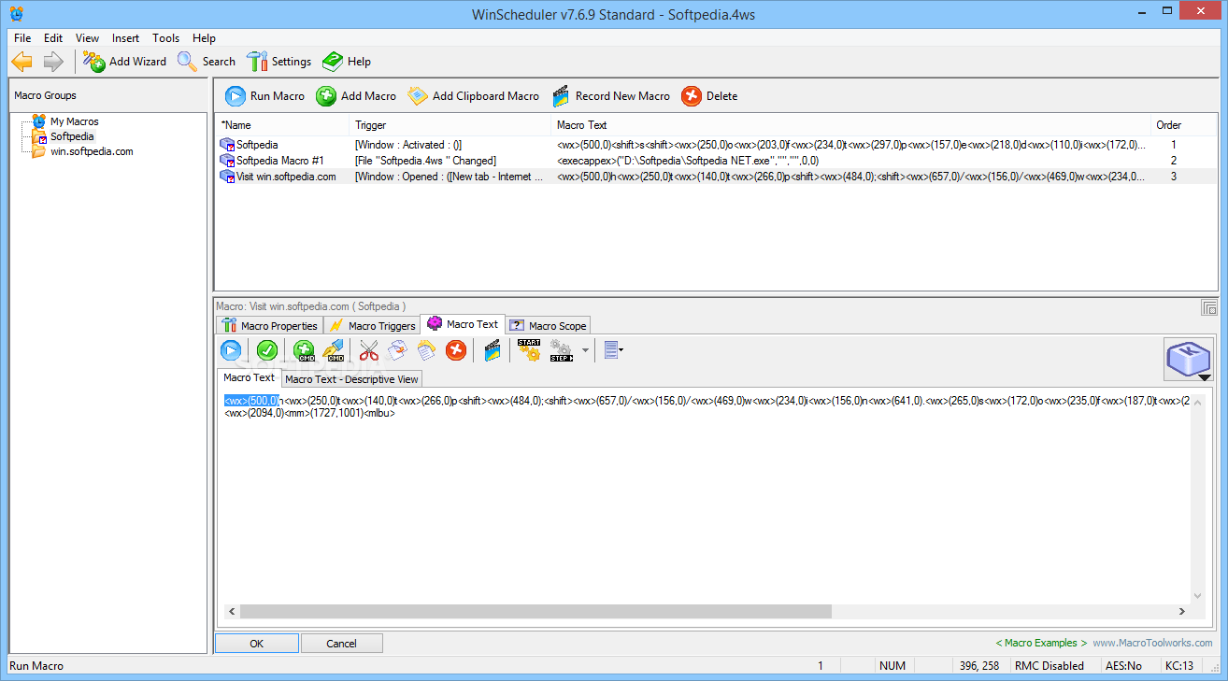Click the restore panel icon above editor
Viewport: 1228px width, 681px height.
[x=1208, y=307]
